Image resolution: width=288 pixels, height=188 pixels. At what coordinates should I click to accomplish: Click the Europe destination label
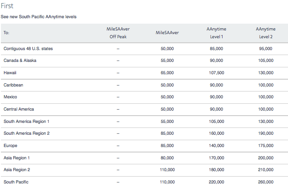pos(10,146)
